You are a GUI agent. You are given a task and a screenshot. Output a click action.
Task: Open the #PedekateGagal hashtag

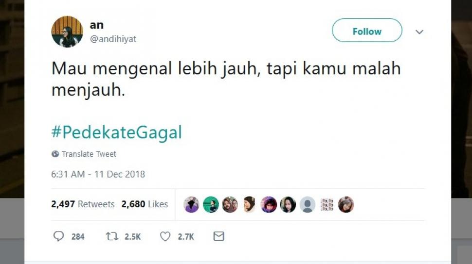click(x=117, y=132)
